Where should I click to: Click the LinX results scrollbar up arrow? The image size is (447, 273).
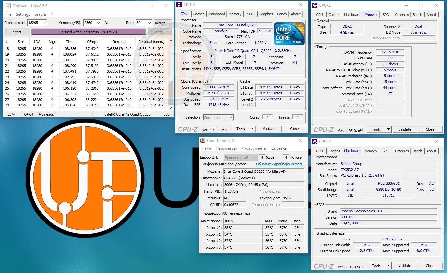tap(171, 42)
